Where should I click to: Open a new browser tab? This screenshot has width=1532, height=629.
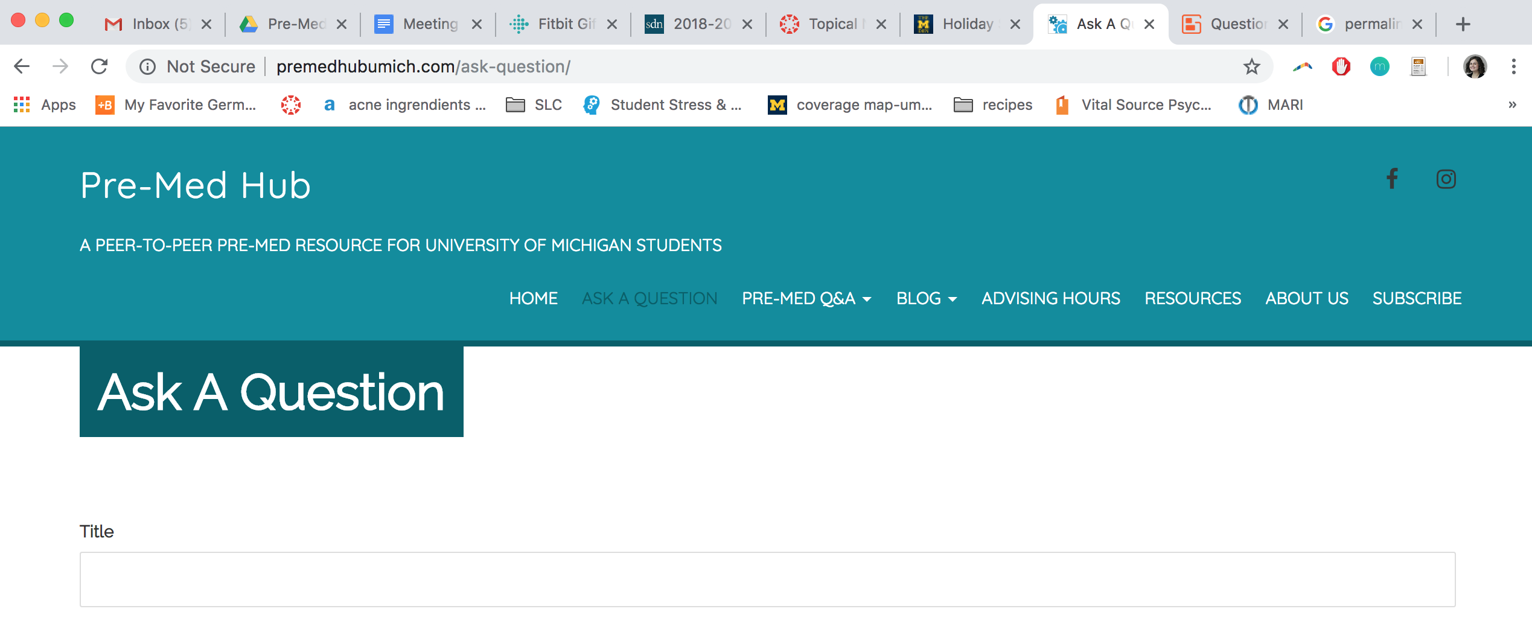click(1463, 24)
